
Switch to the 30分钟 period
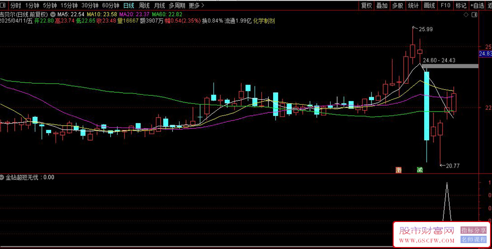(90, 5)
